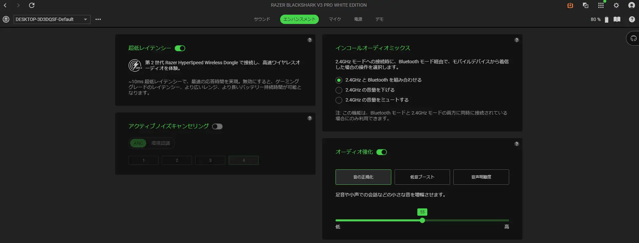The height and width of the screenshot is (243, 639).
Task: Choose the 低音ブースト button
Action: (422, 177)
